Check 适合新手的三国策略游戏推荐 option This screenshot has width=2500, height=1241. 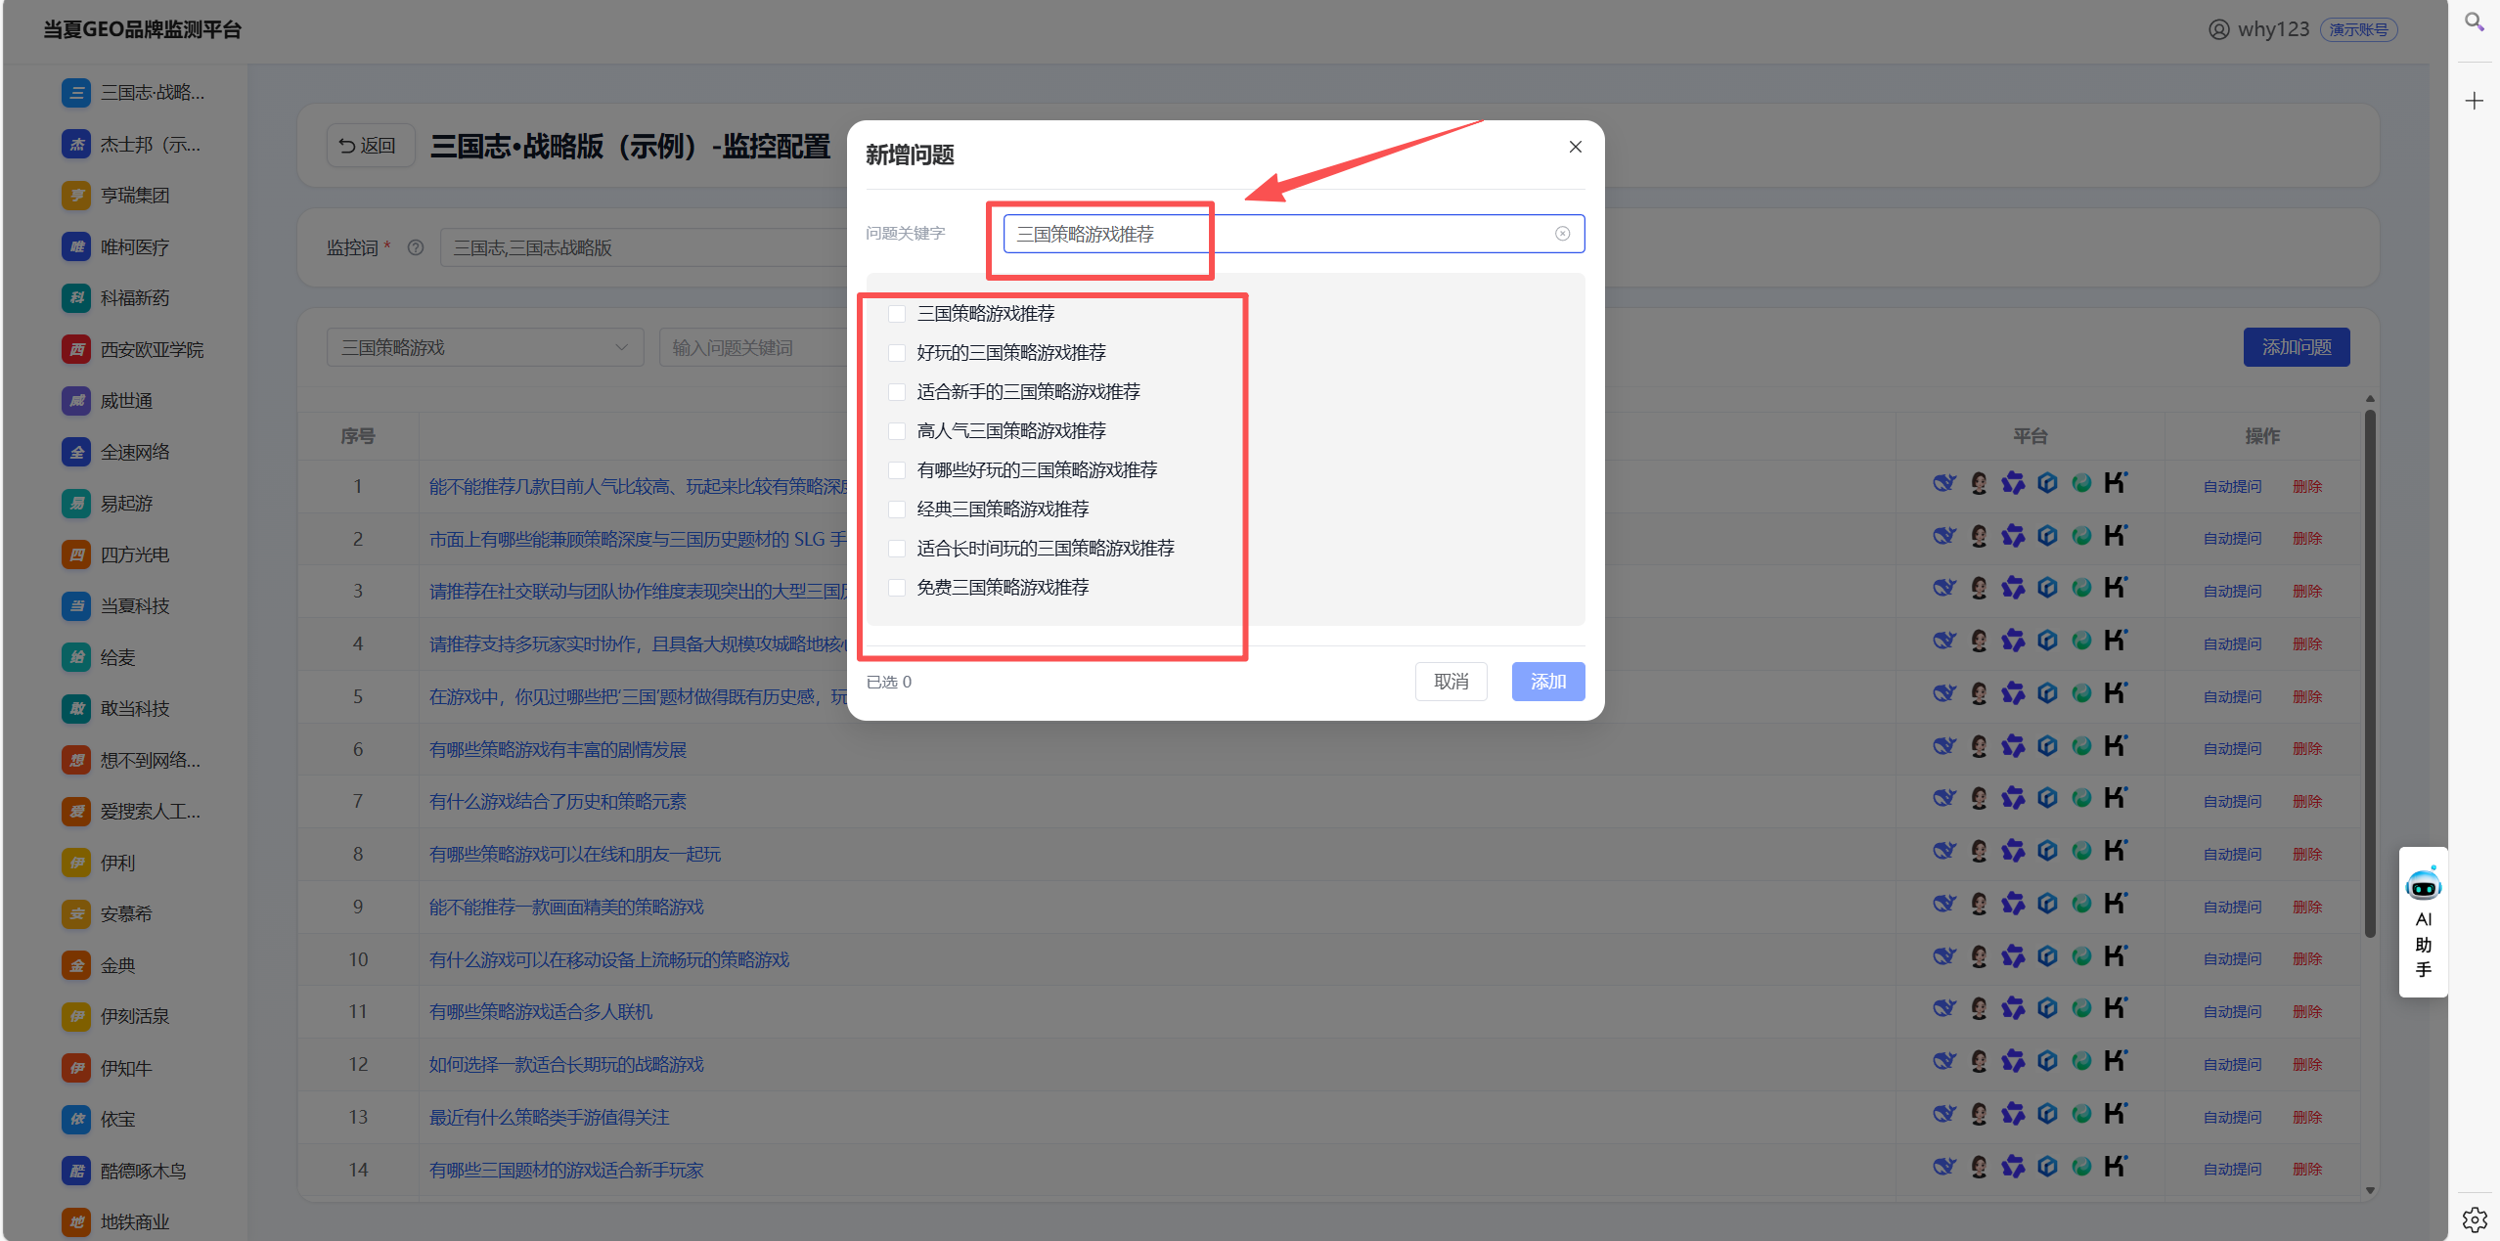(896, 392)
